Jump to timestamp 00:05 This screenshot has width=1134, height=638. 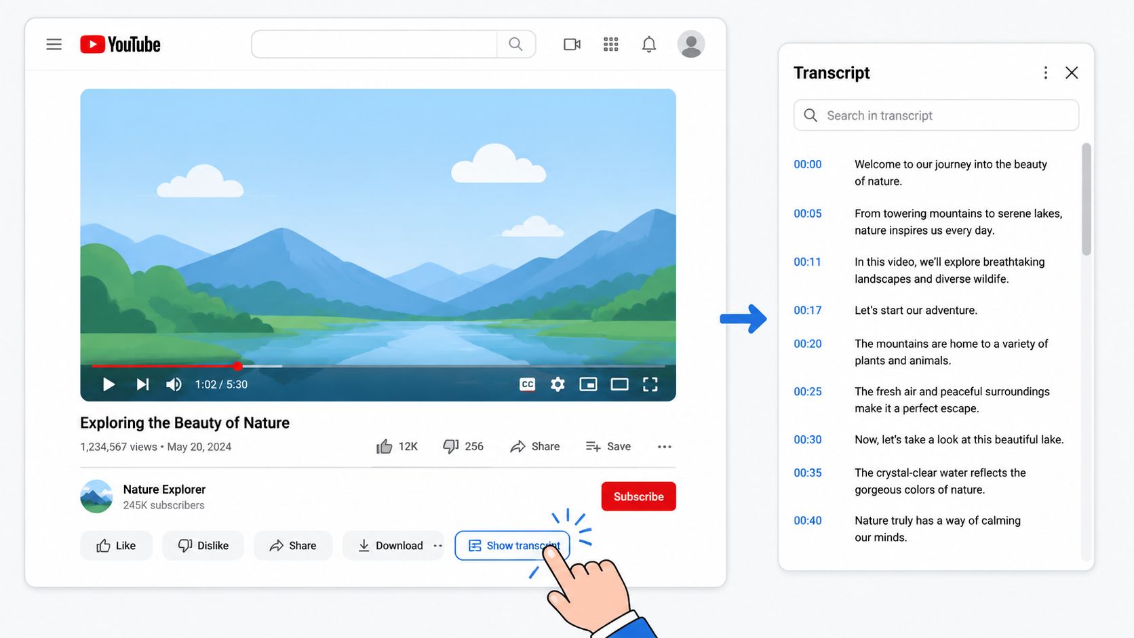pyautogui.click(x=808, y=214)
